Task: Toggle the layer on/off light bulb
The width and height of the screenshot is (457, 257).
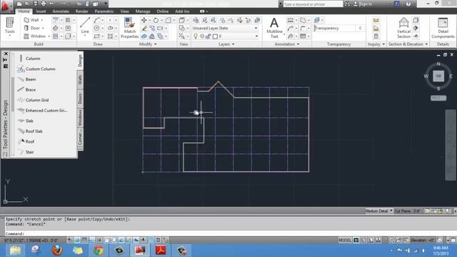Action: (x=195, y=36)
